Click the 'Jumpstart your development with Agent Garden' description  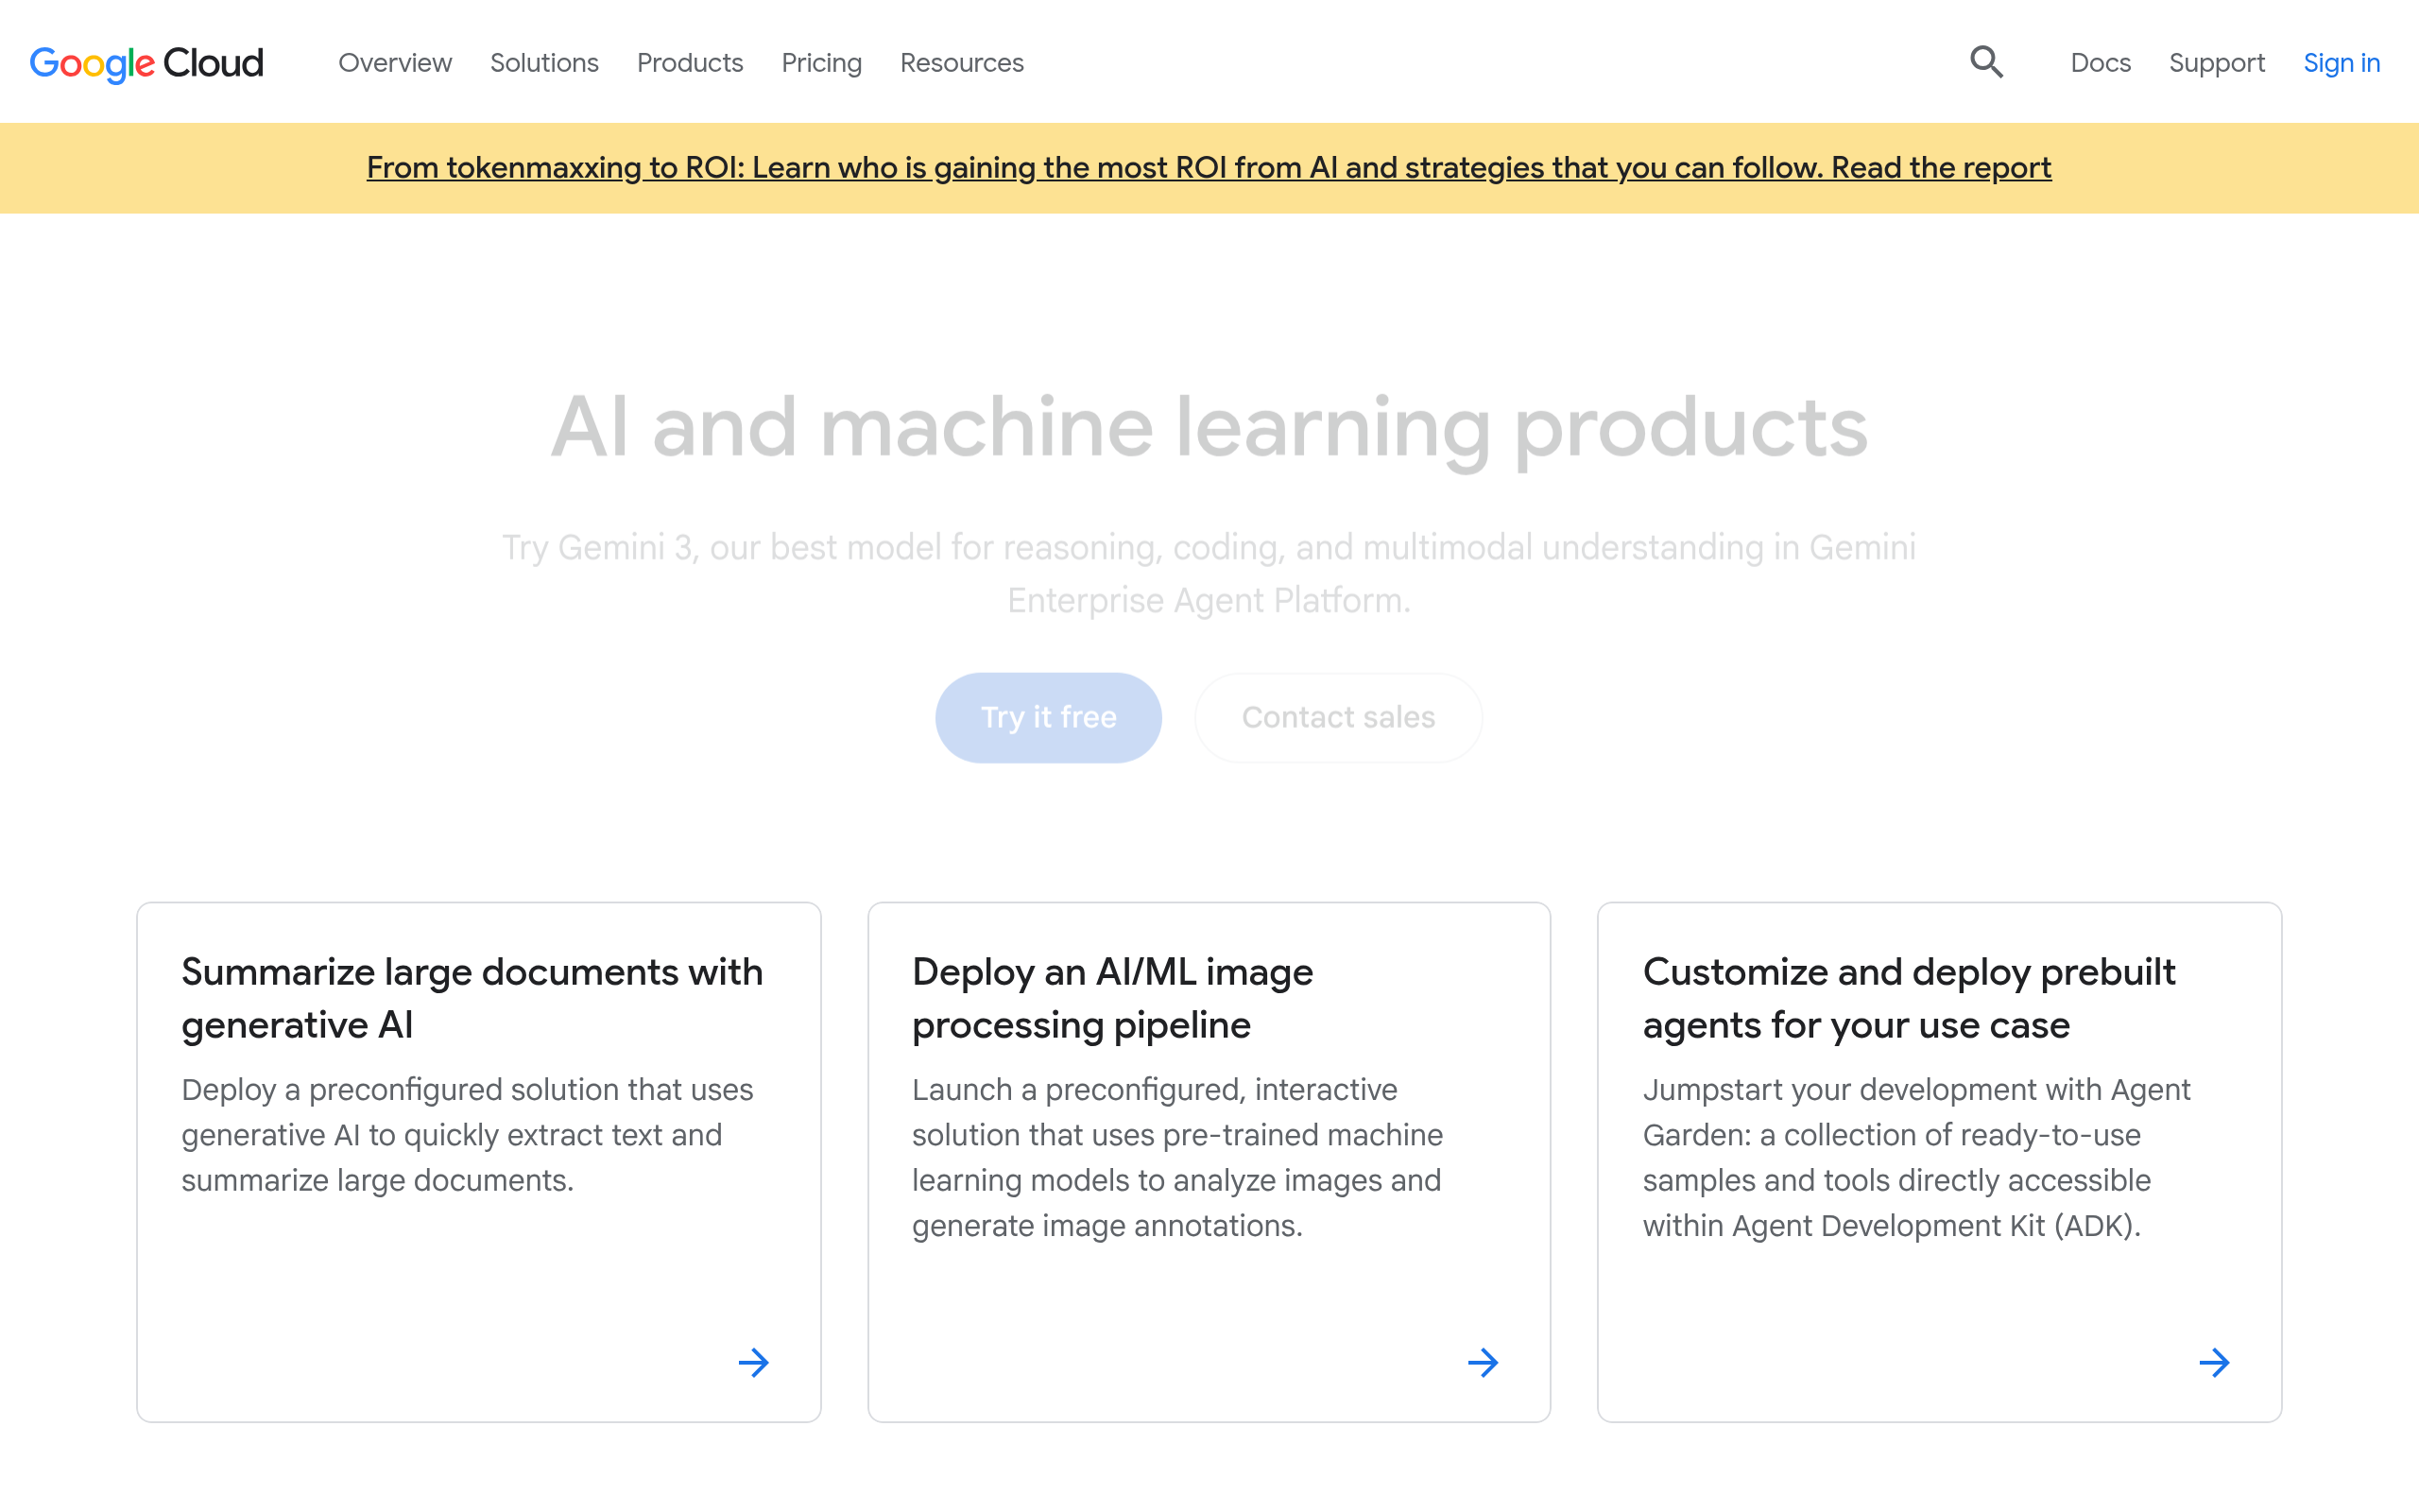pyautogui.click(x=1916, y=1158)
